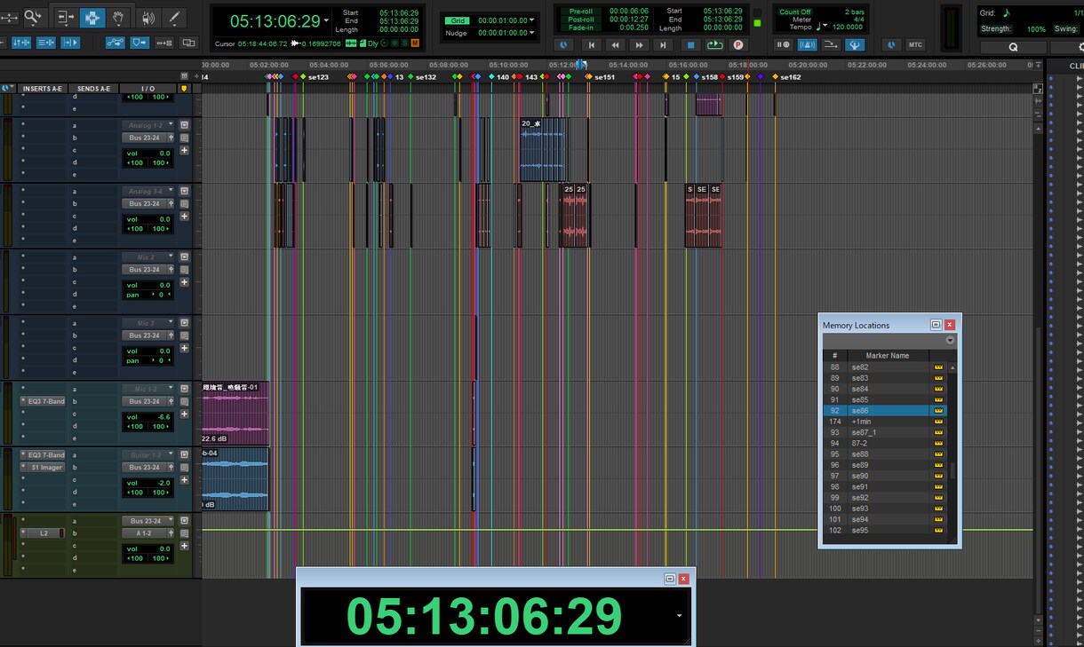Toggle the Count Off button

(794, 12)
